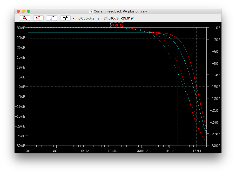236x174 pixels.
Task: Click the autorange Y-axis toolbar icon
Action: click(38, 18)
